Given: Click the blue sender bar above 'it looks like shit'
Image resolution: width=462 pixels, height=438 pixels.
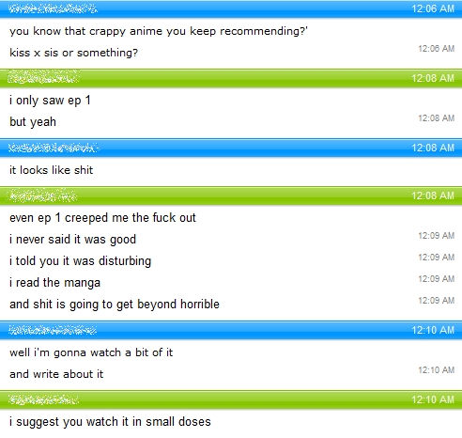Looking at the screenshot, I should tap(231, 148).
